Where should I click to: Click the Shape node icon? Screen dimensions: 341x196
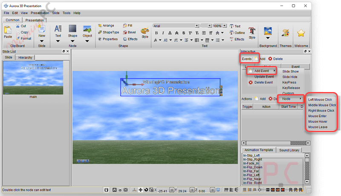(x=72, y=29)
